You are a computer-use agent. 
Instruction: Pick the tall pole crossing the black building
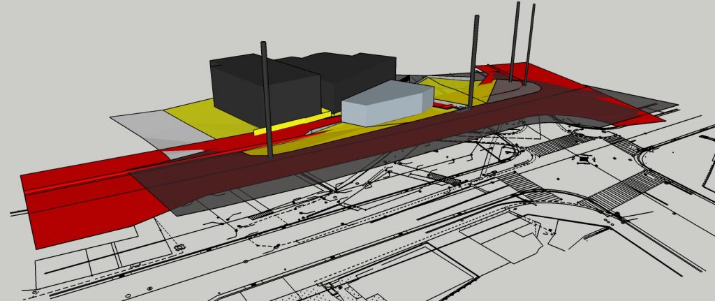pyautogui.click(x=267, y=99)
